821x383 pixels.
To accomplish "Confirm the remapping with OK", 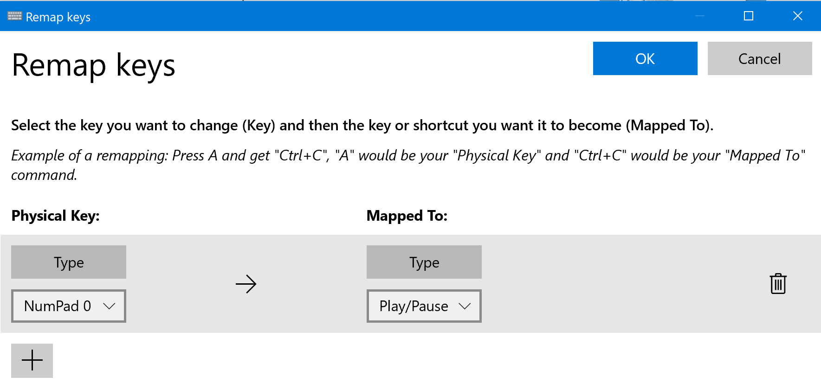I will (x=645, y=59).
